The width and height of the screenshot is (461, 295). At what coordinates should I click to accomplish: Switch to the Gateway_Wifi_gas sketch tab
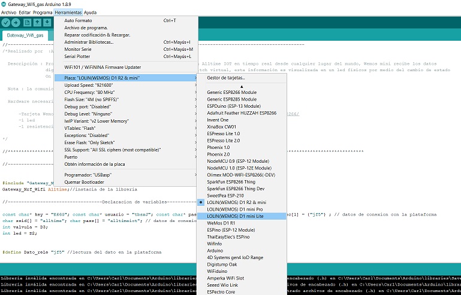[x=25, y=35]
